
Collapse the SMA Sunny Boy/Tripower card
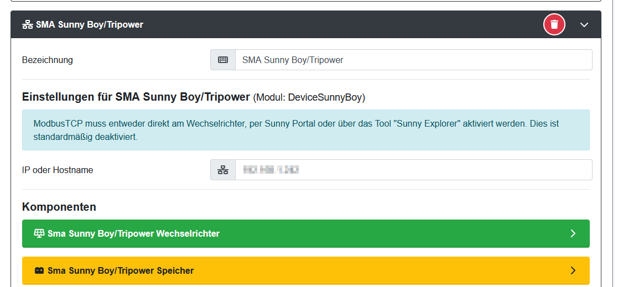point(584,25)
